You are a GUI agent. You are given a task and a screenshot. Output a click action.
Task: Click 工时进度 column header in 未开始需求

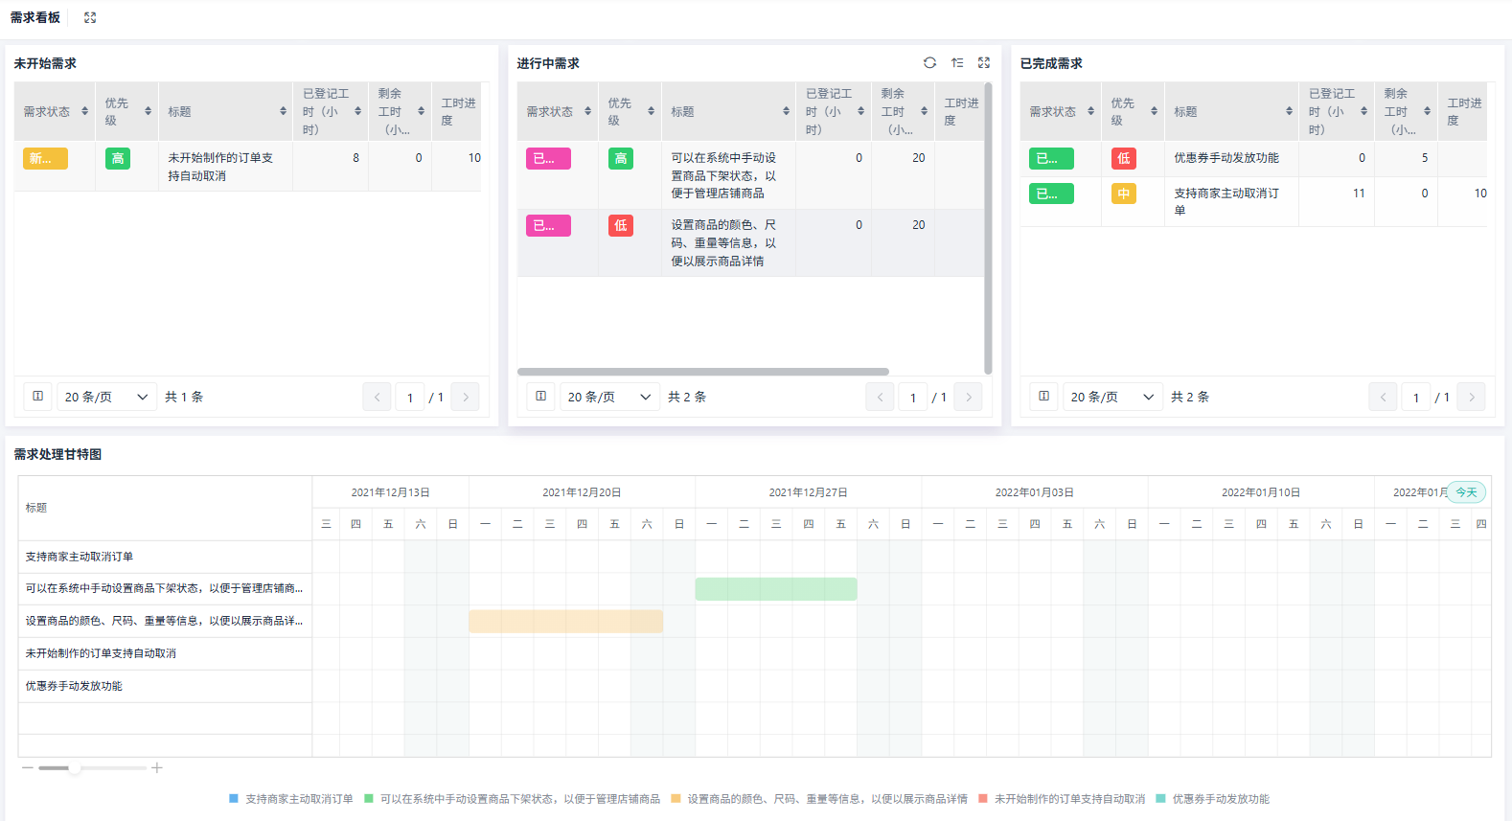[458, 111]
